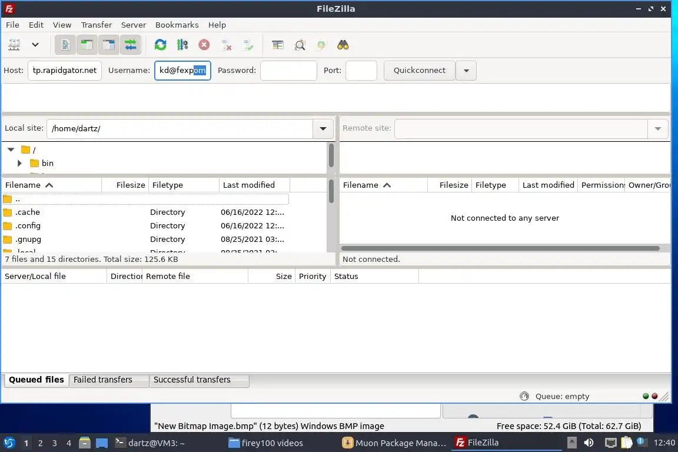This screenshot has height=452, width=678.
Task: Toggle synchronized browsing icon
Action: coord(321,45)
